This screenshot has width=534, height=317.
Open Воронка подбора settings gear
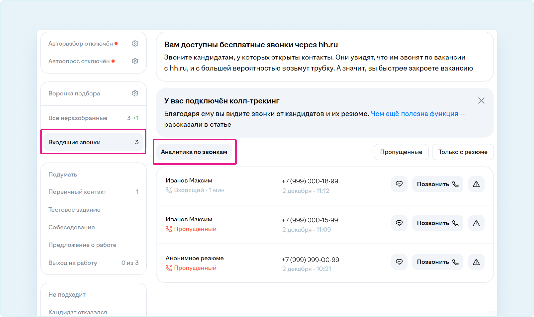135,93
